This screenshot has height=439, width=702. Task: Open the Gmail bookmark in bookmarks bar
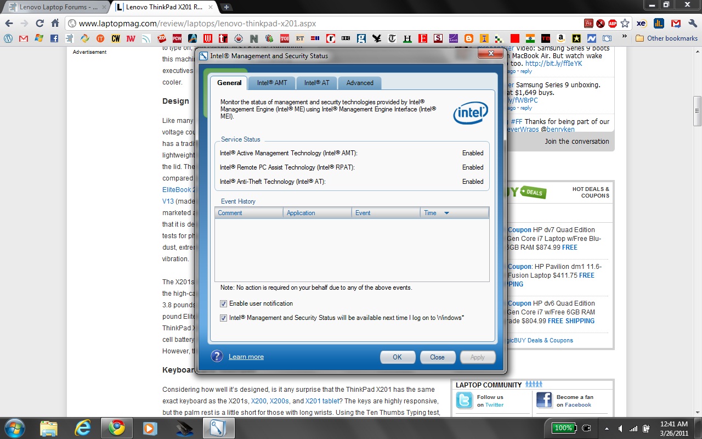tap(23, 38)
